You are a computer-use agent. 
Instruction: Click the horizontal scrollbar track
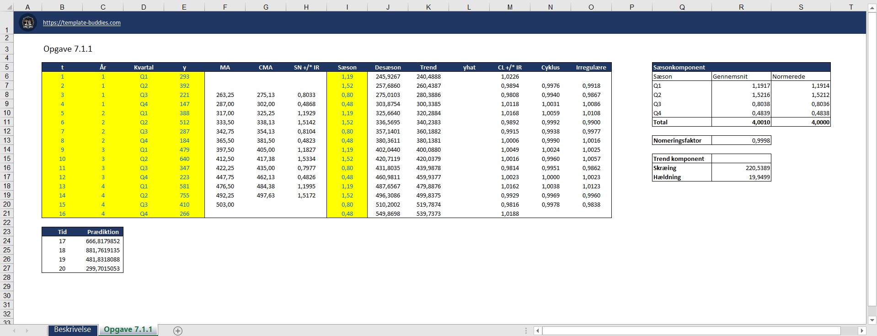(x=691, y=331)
